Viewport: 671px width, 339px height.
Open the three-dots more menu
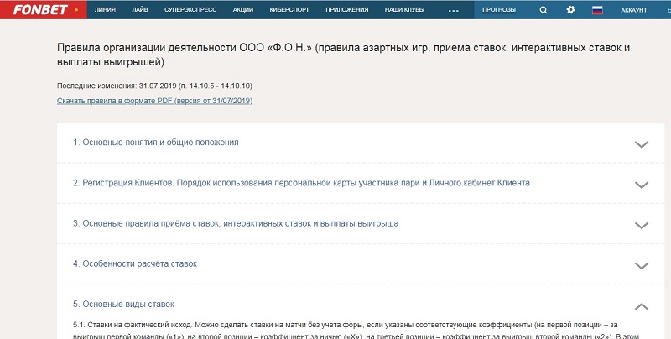coord(454,11)
